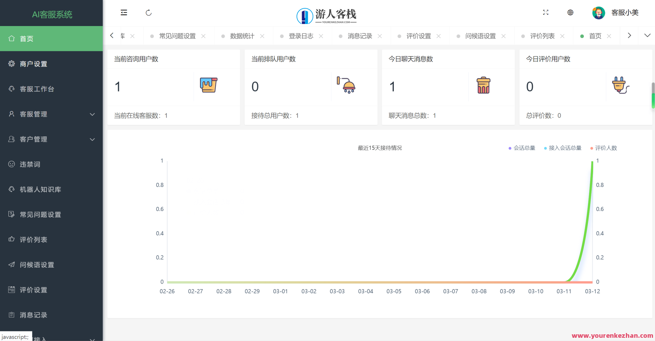Open the 商户设置 settings page
The width and height of the screenshot is (655, 341).
33,64
